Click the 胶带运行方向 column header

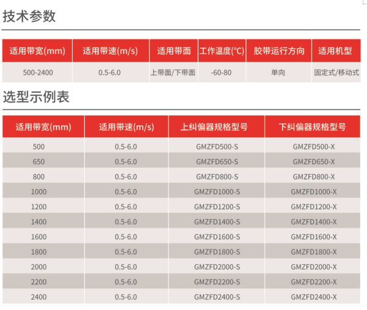[x=278, y=51]
